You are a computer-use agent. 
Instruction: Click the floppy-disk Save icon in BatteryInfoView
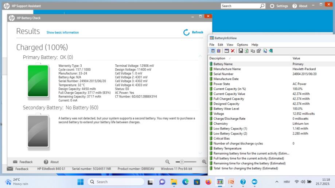pyautogui.click(x=241, y=51)
